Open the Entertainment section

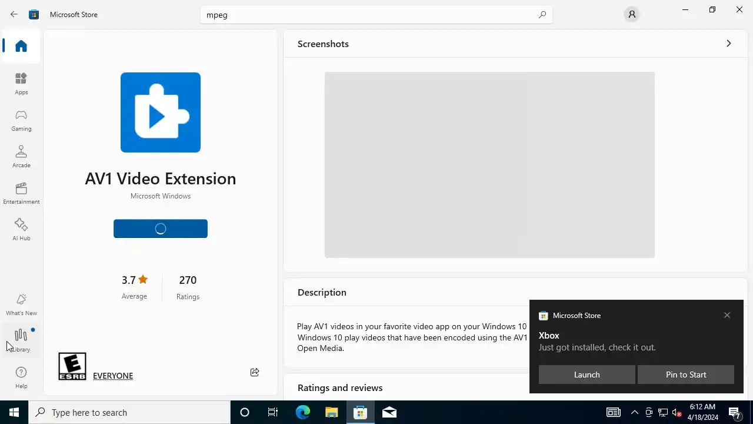click(x=21, y=193)
